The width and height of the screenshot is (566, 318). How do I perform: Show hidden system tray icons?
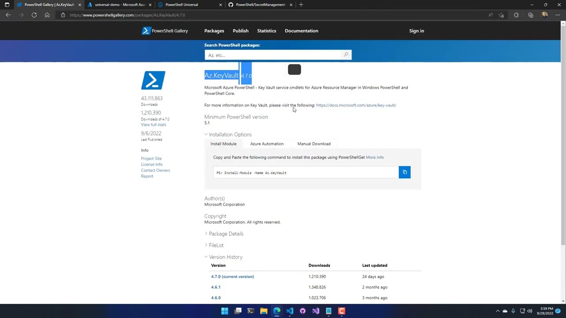(497, 311)
